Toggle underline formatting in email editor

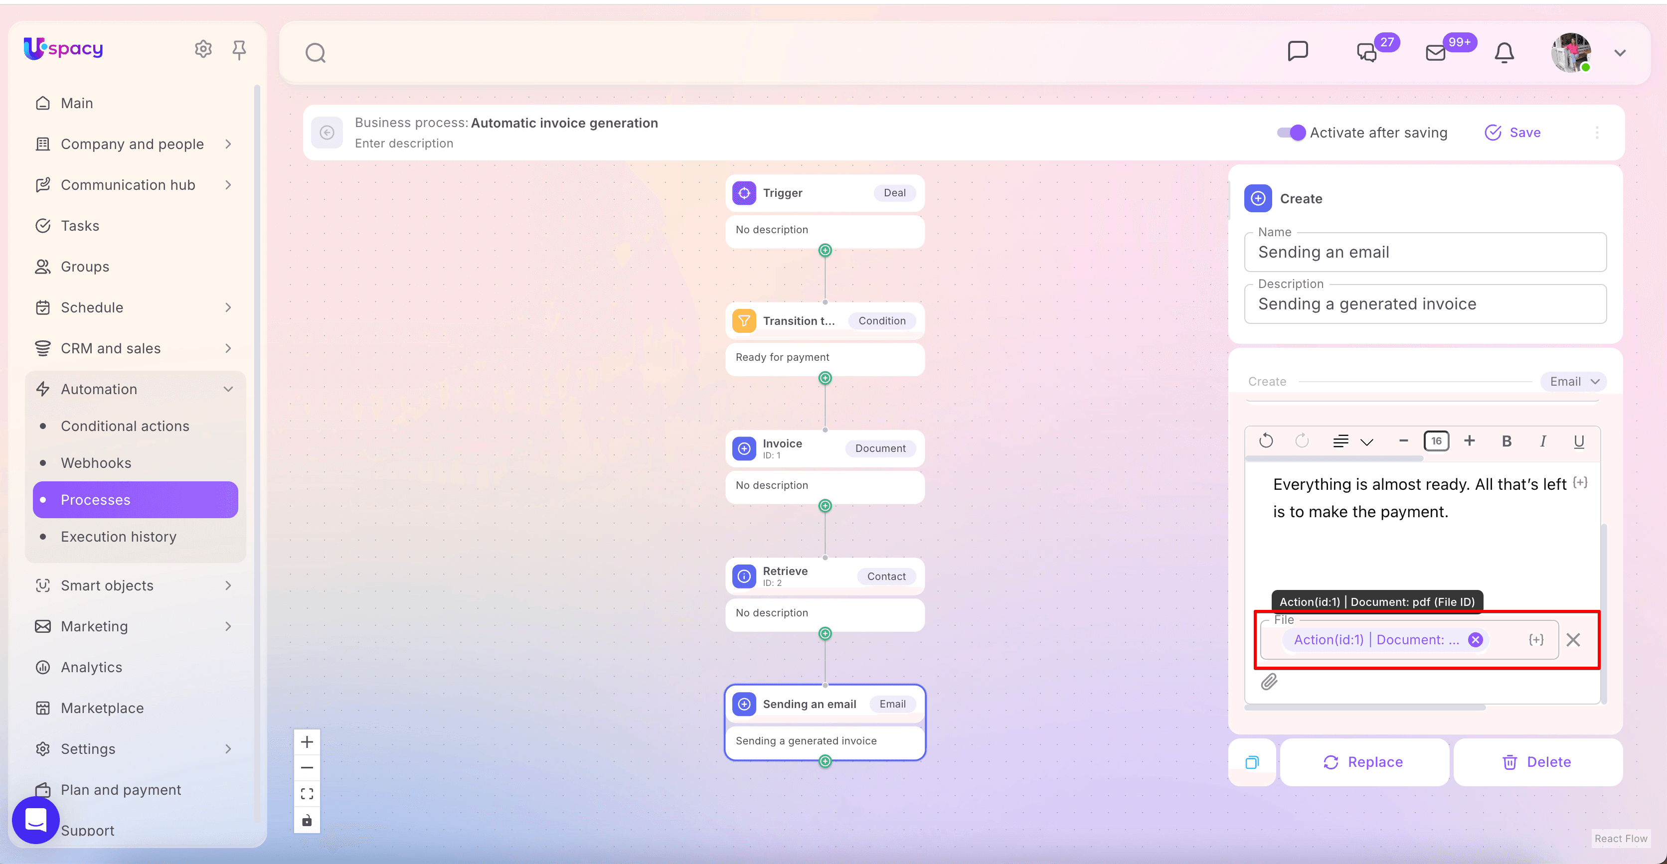tap(1579, 441)
